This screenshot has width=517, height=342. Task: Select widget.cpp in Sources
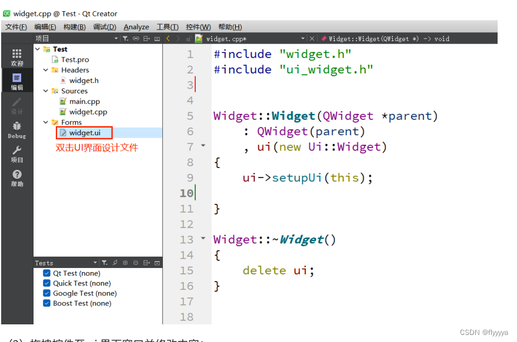click(88, 112)
